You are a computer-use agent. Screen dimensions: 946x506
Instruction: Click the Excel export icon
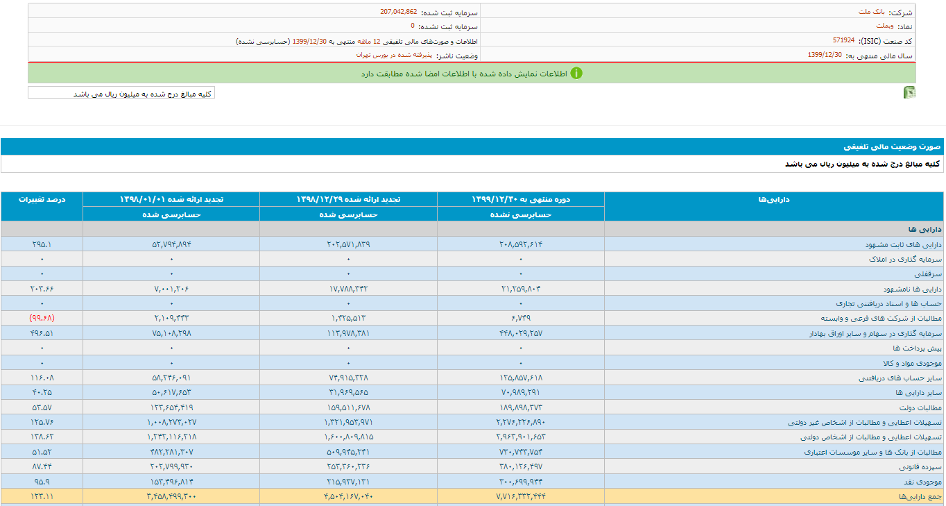coord(909,92)
